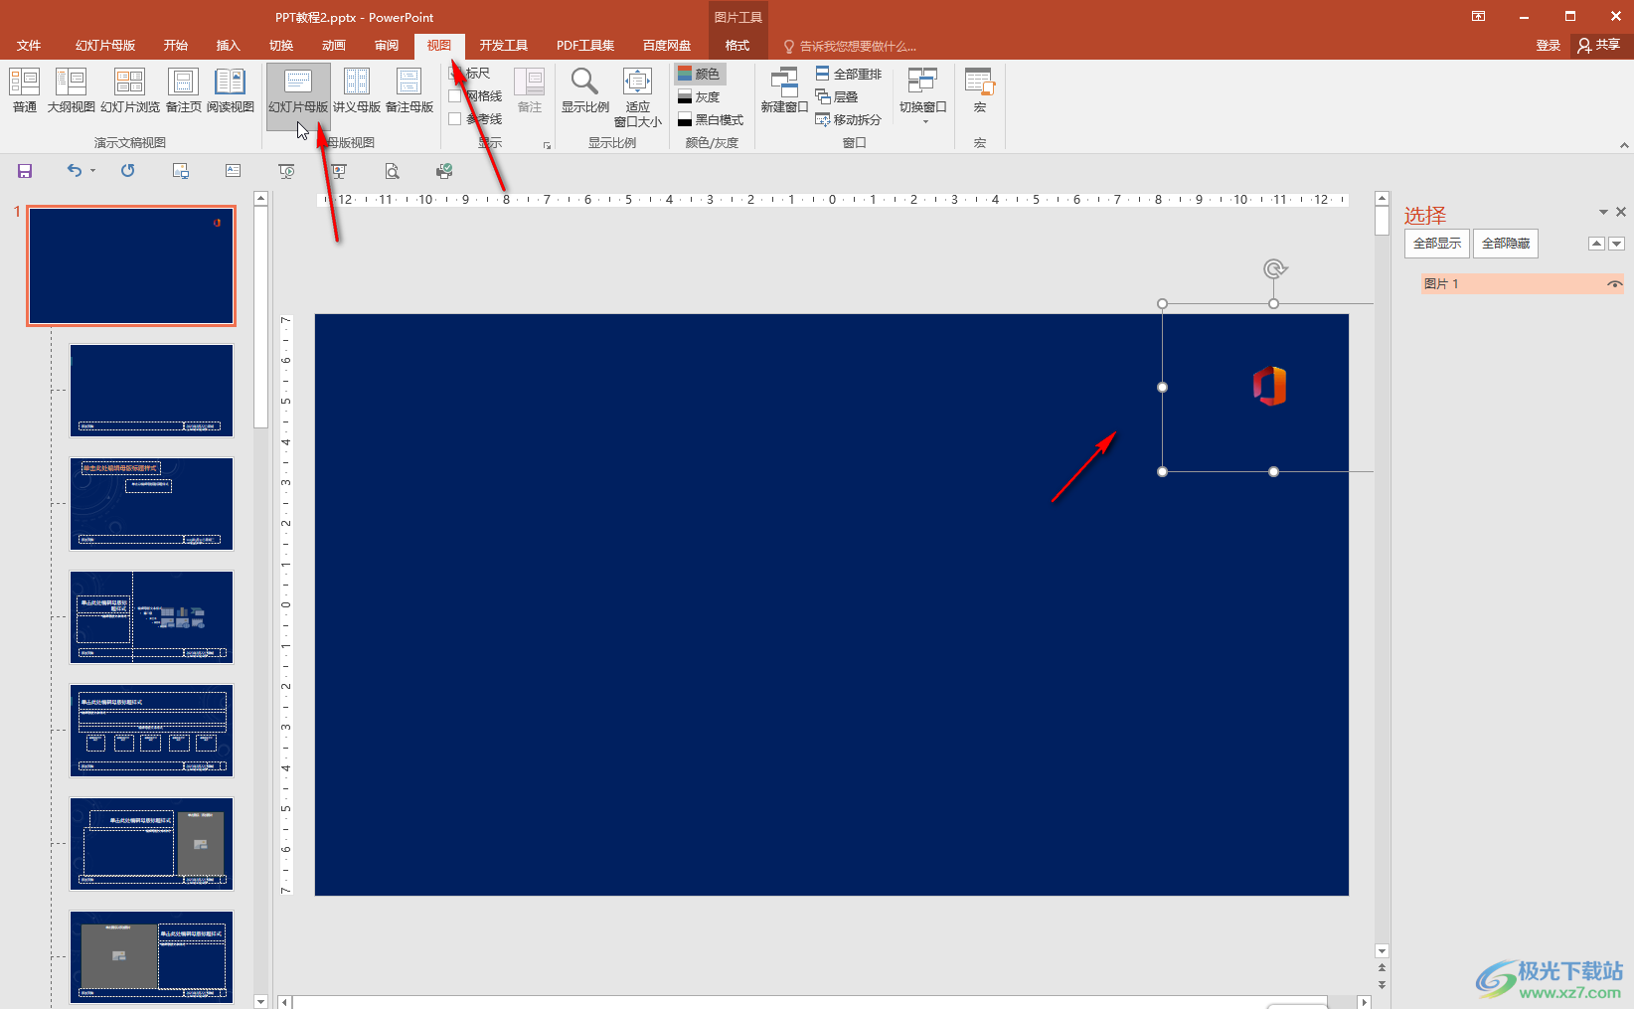Image resolution: width=1634 pixels, height=1009 pixels.
Task: Open the Zoom (显示比例) dialog
Action: tap(585, 90)
